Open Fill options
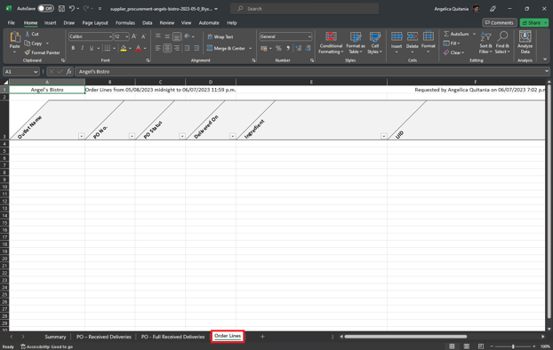The height and width of the screenshot is (350, 553). click(x=452, y=44)
